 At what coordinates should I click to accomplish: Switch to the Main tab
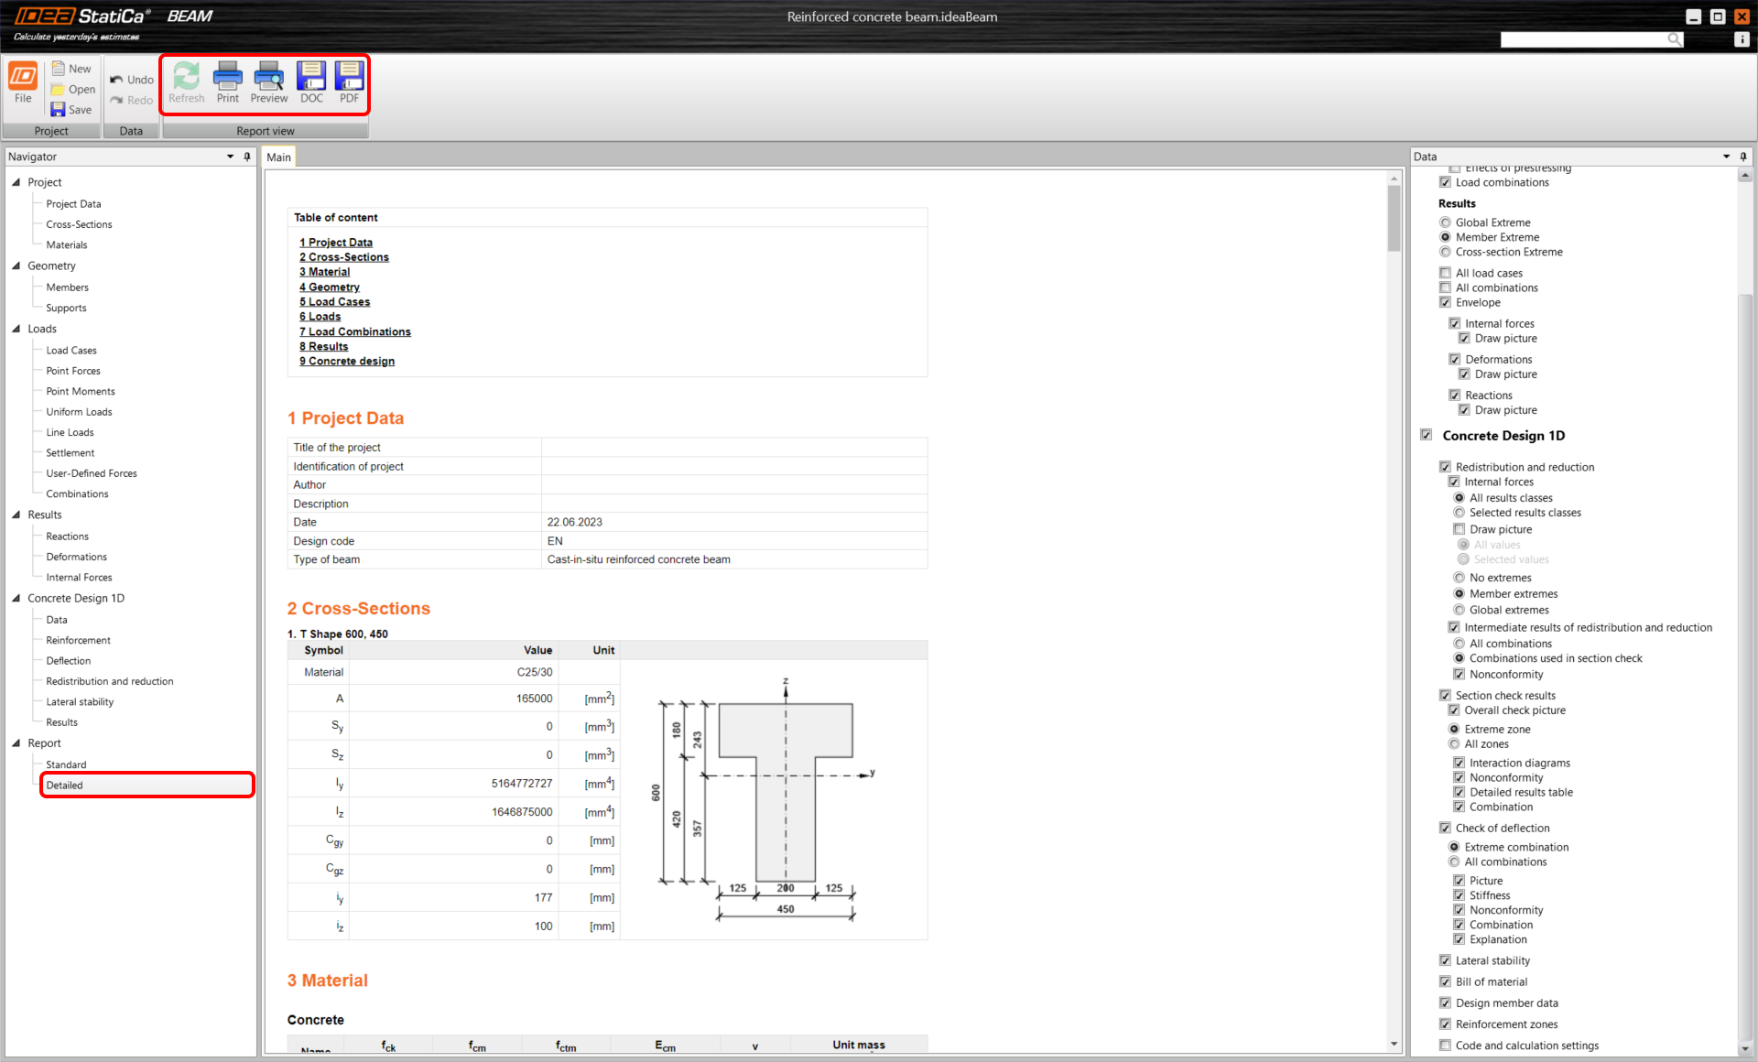tap(278, 157)
